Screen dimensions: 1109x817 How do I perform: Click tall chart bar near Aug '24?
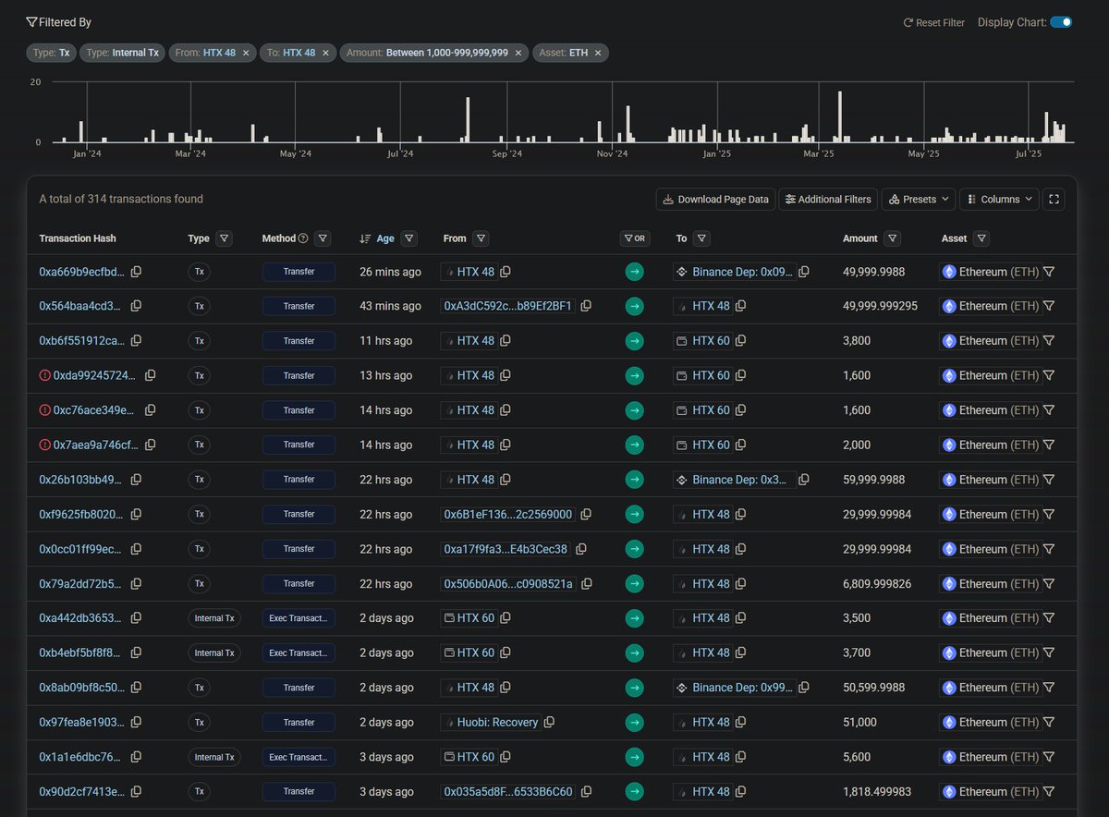469,119
